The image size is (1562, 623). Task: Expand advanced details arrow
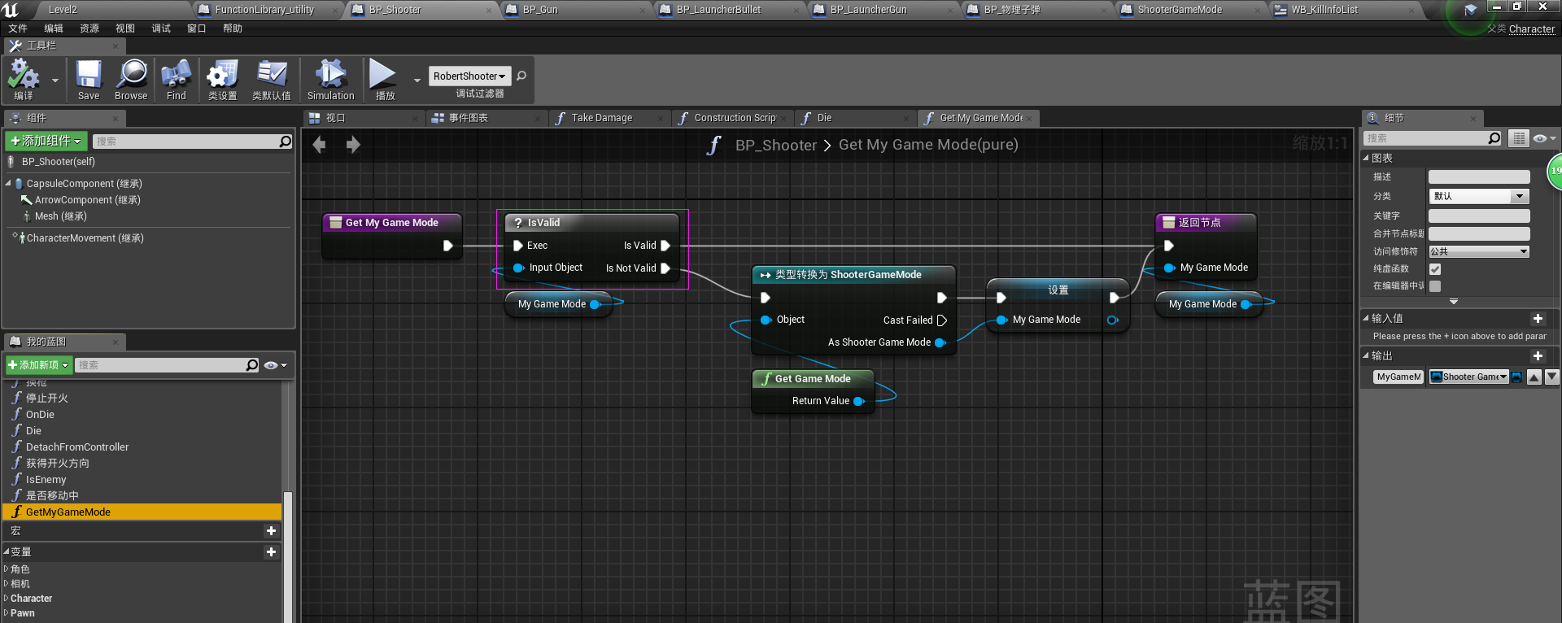pos(1454,302)
